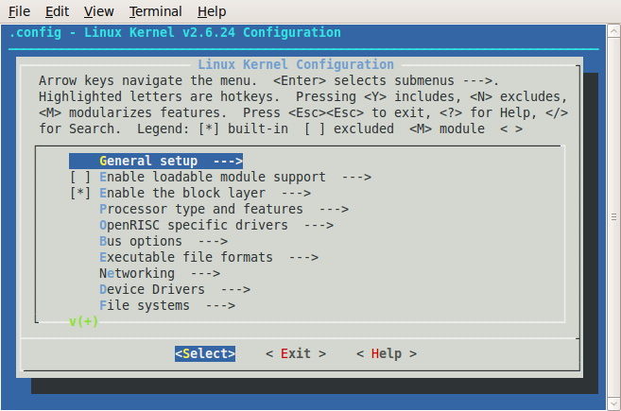The image size is (621, 411).
Task: Open the Device Drivers submenu
Action: point(175,289)
